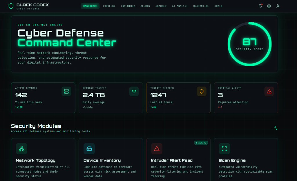The image size is (297, 181).
Task: Open the Network Topology module title
Action: pos(36,160)
